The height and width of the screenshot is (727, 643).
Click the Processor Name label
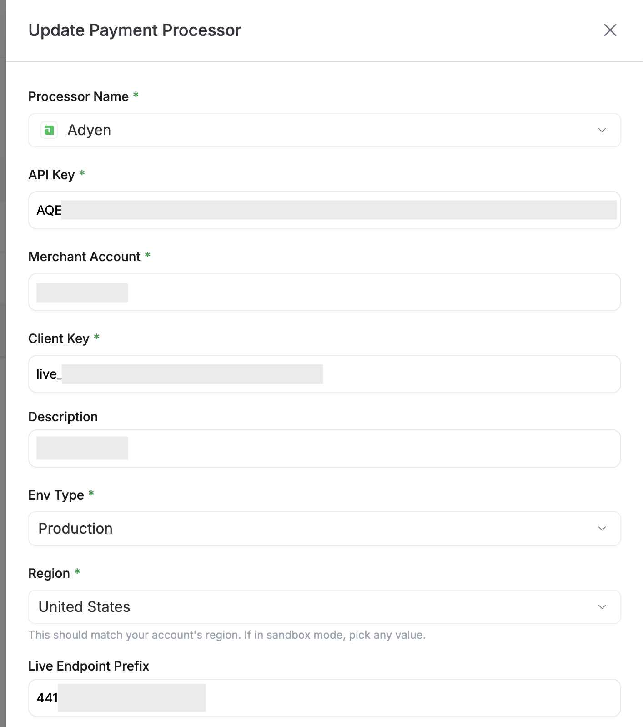[79, 96]
